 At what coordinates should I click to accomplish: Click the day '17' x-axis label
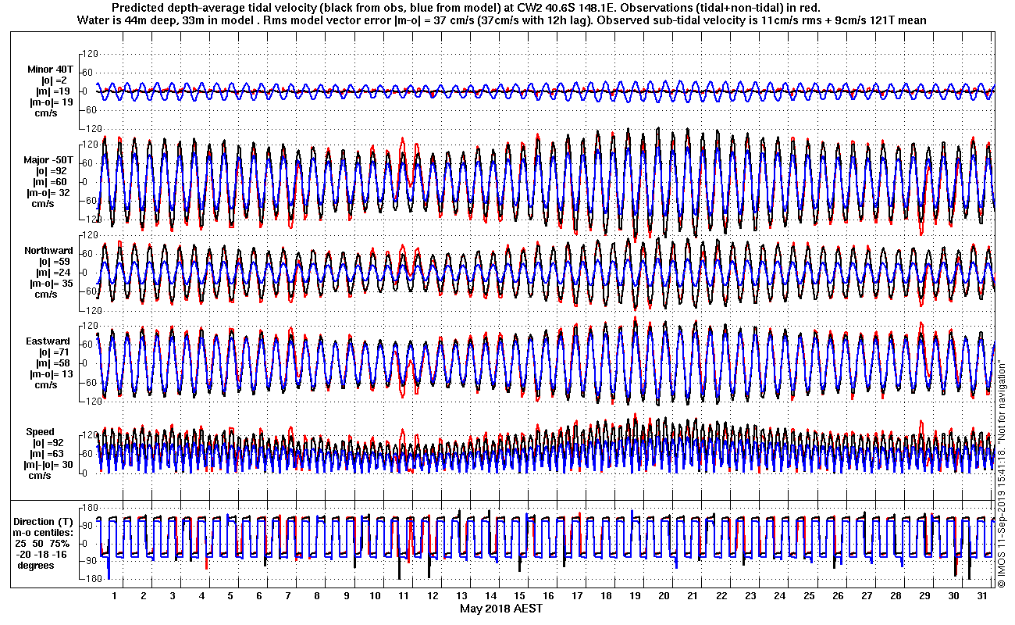tap(577, 596)
